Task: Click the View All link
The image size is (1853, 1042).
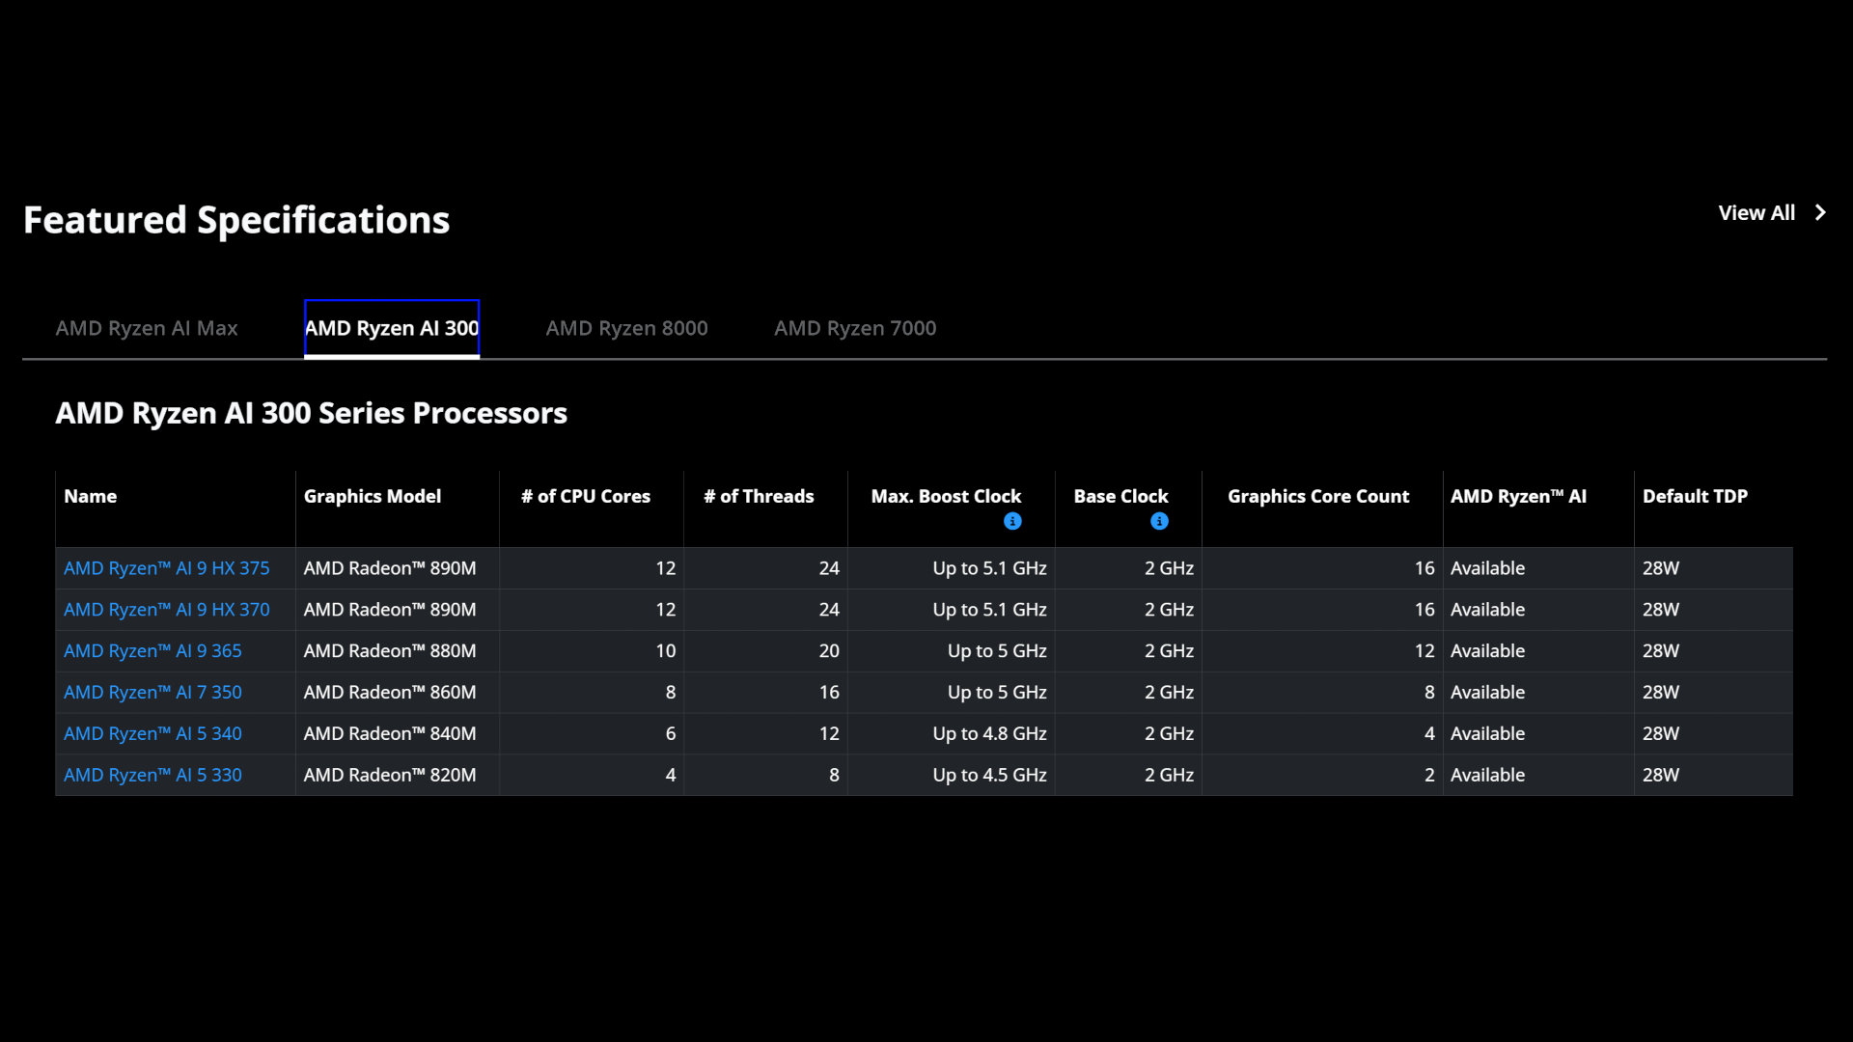Action: 1756,212
